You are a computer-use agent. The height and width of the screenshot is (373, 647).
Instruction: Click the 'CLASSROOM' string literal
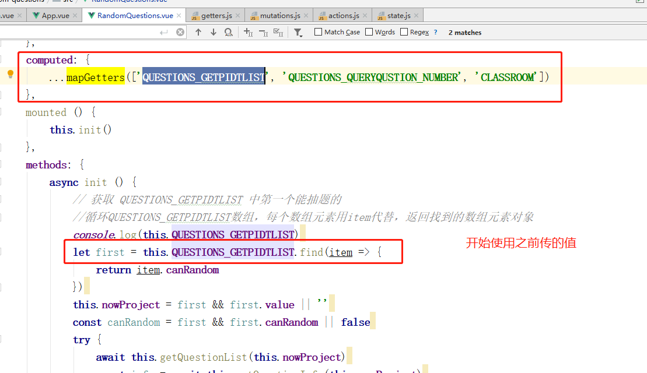[x=507, y=77]
